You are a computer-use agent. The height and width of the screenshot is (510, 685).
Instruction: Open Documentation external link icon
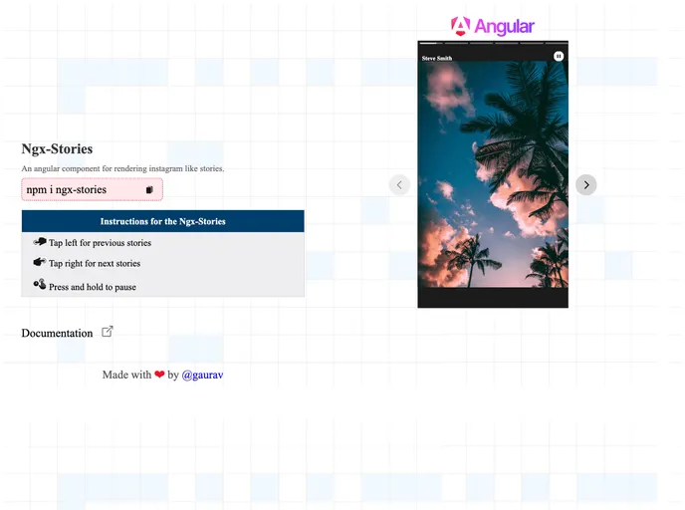coord(108,332)
